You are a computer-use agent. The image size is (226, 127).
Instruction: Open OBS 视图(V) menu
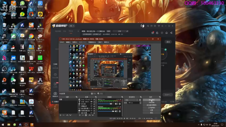pos(75,42)
